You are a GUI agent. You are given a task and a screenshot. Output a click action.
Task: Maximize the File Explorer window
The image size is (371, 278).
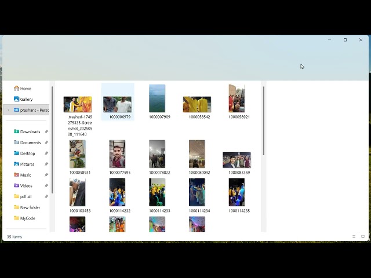coord(345,40)
